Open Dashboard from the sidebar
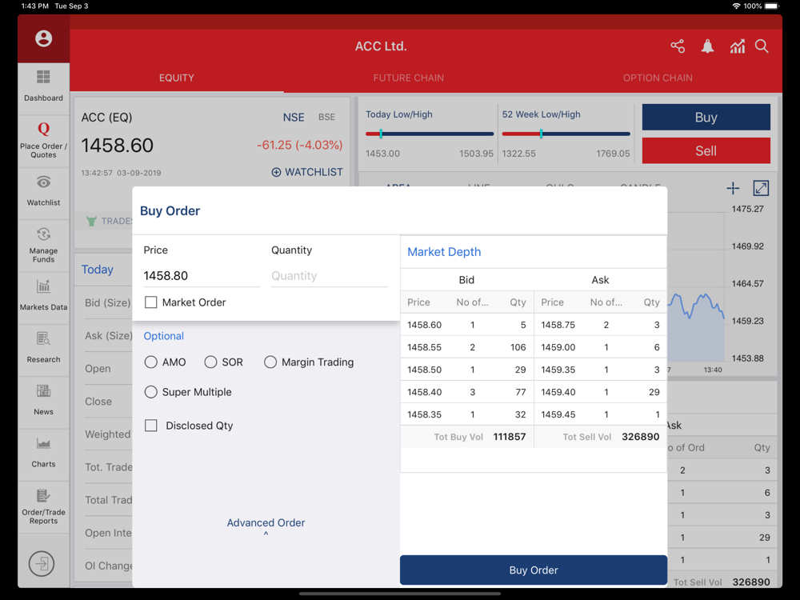 (x=43, y=86)
